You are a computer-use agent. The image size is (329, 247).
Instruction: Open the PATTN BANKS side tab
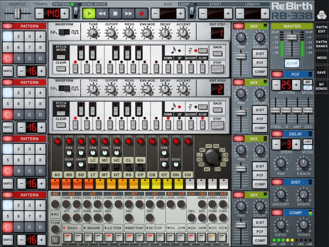322,43
